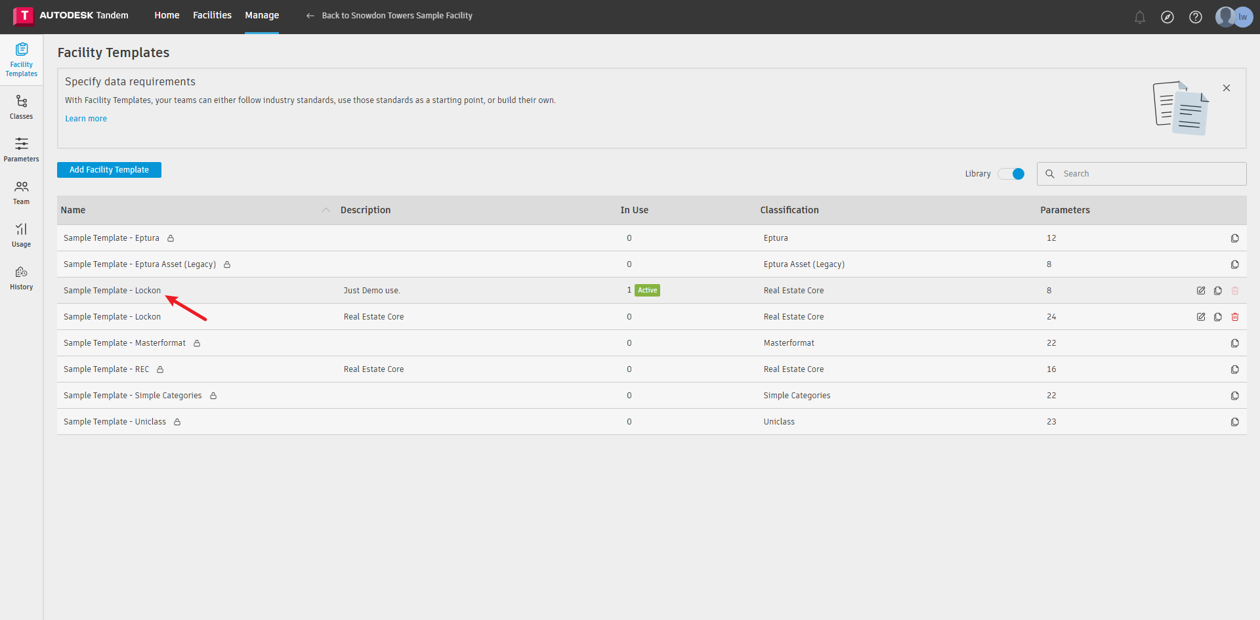
Task: Click the parameter count 12
Action: coord(1051,238)
